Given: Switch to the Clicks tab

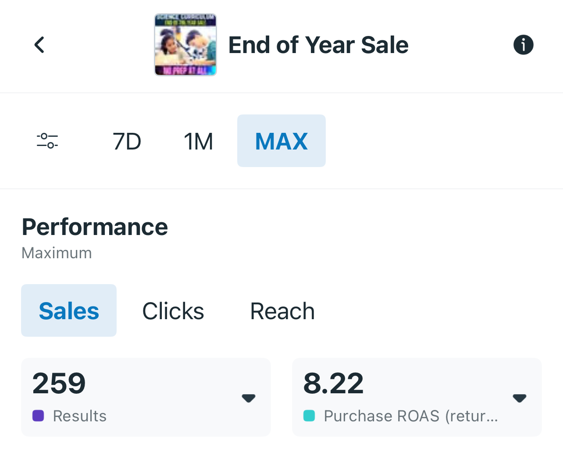Looking at the screenshot, I should (x=173, y=311).
